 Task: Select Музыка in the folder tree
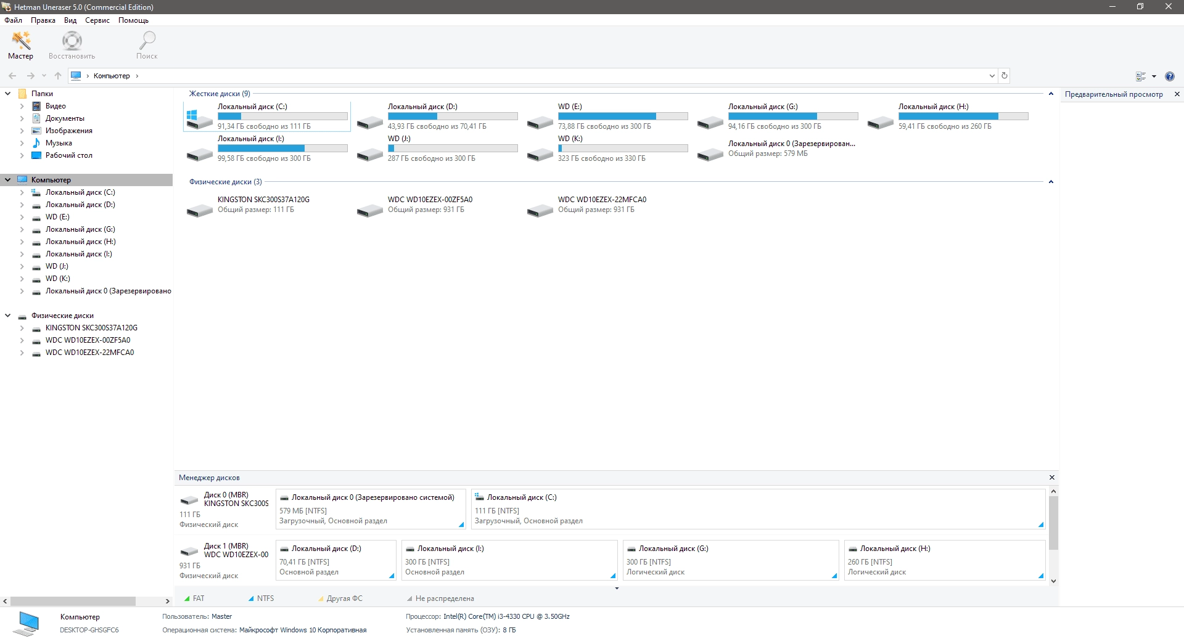(59, 143)
